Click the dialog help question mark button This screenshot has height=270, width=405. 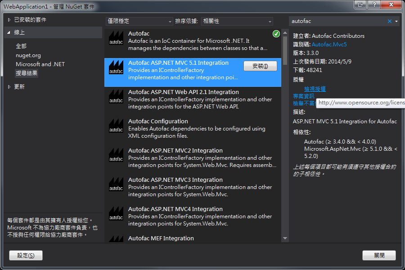tap(374, 4)
